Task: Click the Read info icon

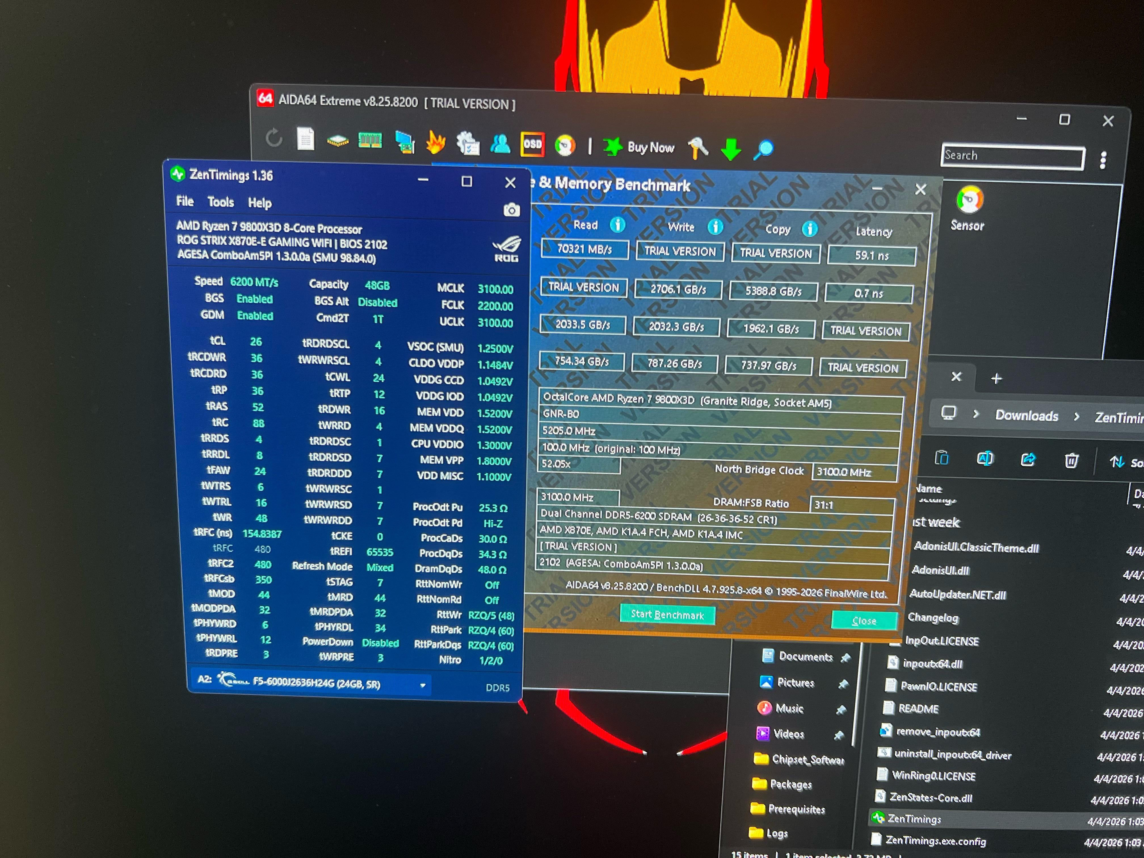Action: (x=617, y=225)
